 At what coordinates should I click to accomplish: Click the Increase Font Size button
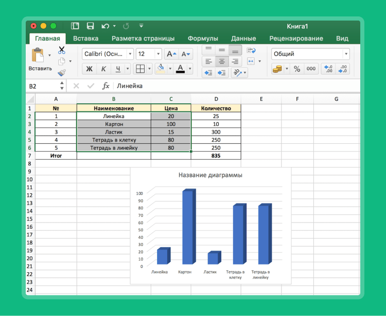pyautogui.click(x=171, y=54)
